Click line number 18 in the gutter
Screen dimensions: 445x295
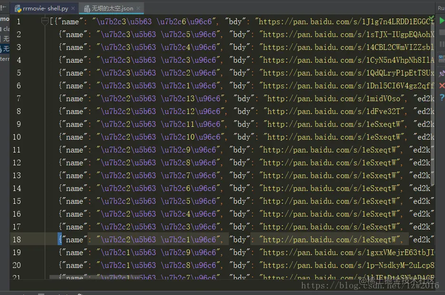coord(17,240)
